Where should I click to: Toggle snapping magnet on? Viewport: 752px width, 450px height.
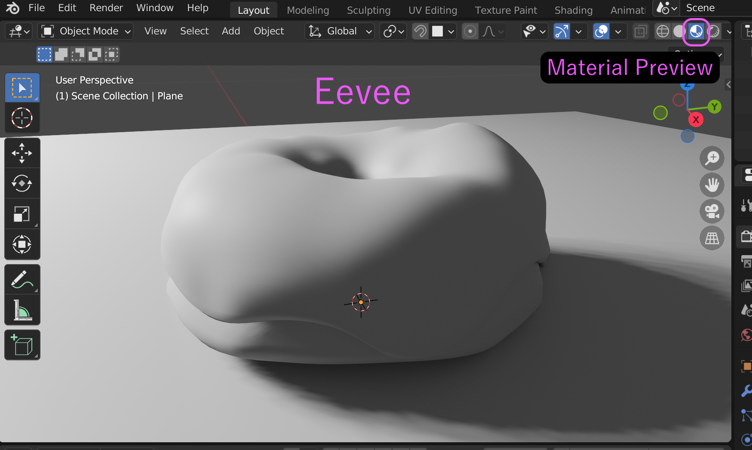click(420, 31)
